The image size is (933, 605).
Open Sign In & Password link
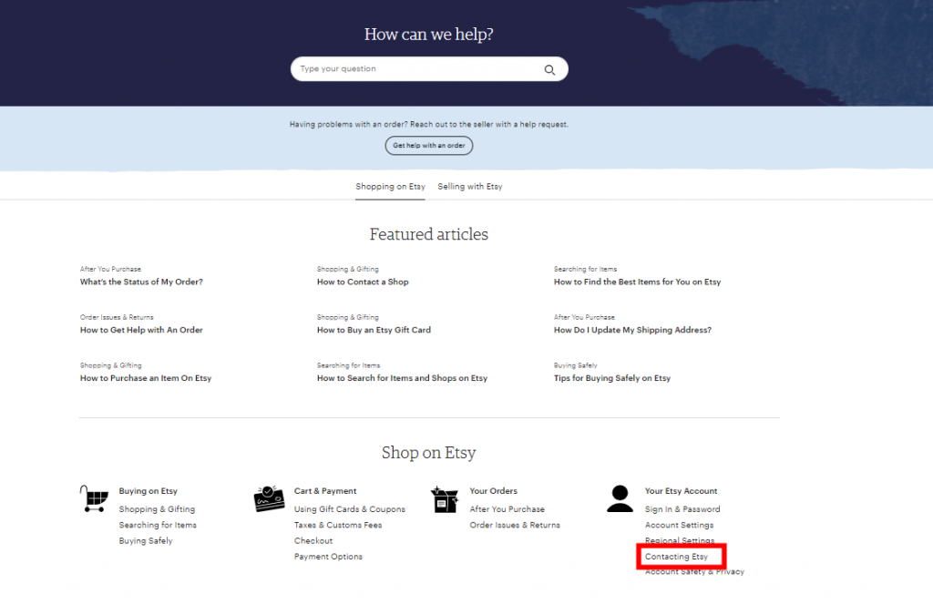pos(682,509)
